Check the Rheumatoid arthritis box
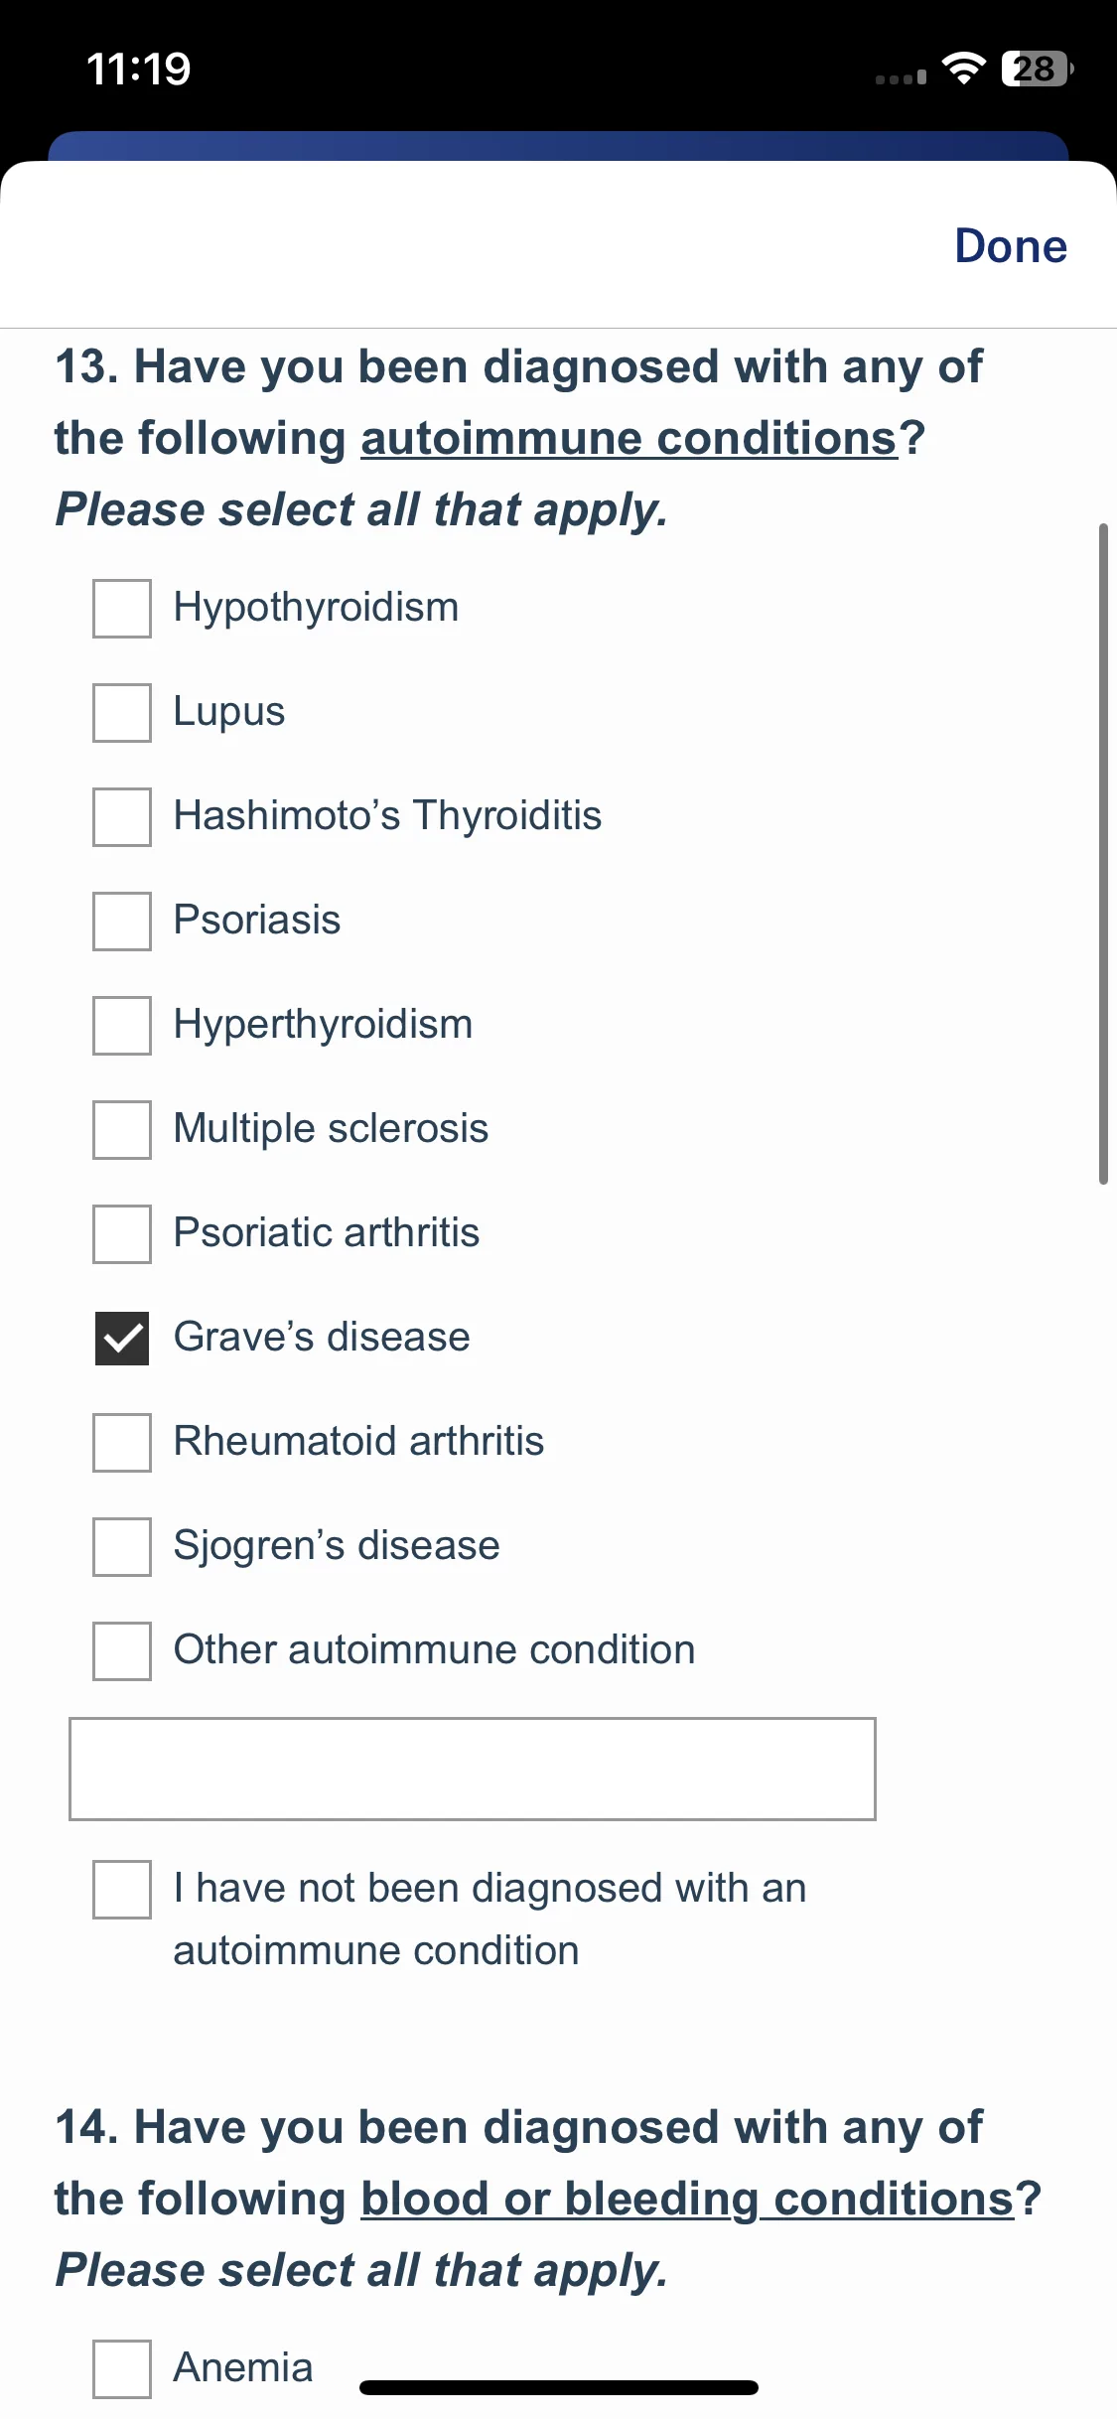 (x=122, y=1443)
